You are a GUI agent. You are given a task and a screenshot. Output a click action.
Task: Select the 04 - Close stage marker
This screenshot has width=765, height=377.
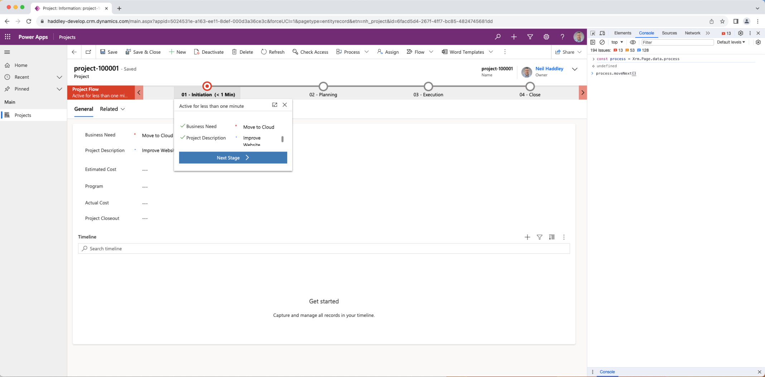tap(530, 86)
